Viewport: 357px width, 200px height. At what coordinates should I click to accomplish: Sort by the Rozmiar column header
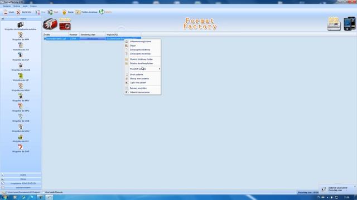(74, 34)
